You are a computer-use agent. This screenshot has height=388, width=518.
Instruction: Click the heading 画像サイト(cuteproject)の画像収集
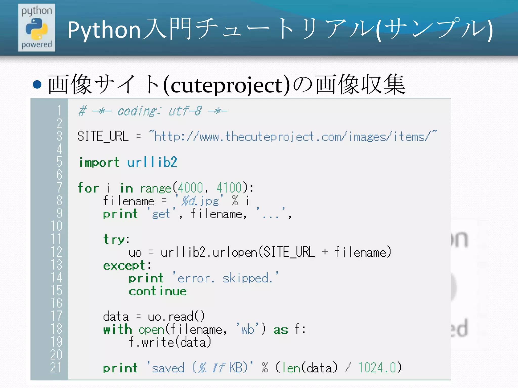pos(226,85)
